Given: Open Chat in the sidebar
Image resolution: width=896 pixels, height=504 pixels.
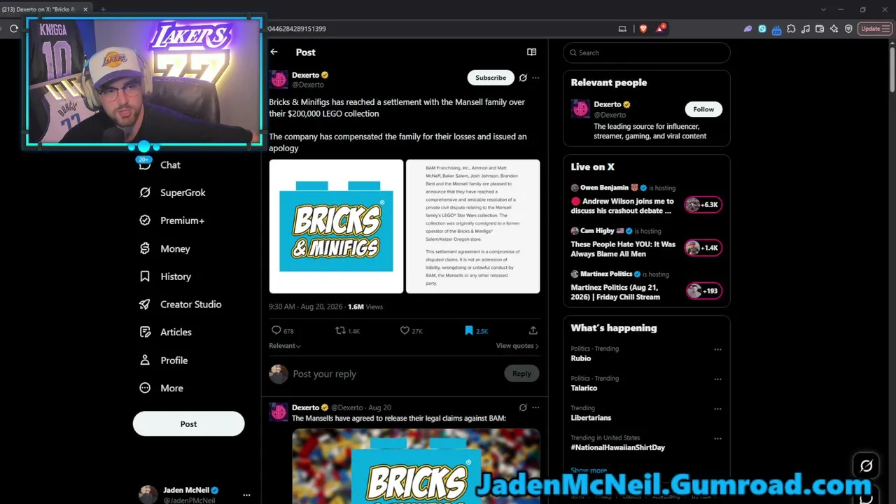Looking at the screenshot, I should 160,165.
